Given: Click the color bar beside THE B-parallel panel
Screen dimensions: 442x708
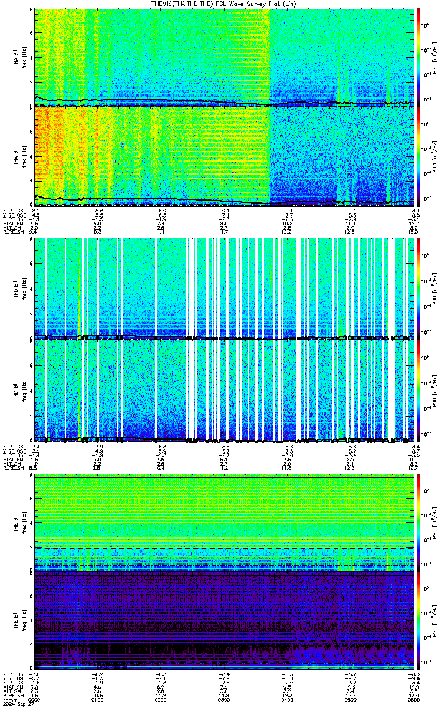Looking at the screenshot, I should tap(419, 621).
